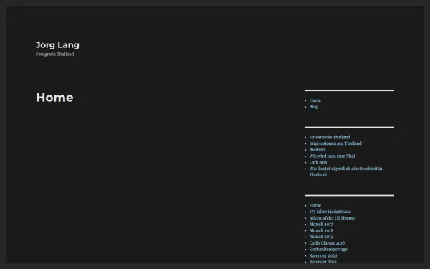Image resolution: width=430 pixels, height=269 pixels.
Task: Open Impressionen aus Thailand link
Action: tap(335, 143)
